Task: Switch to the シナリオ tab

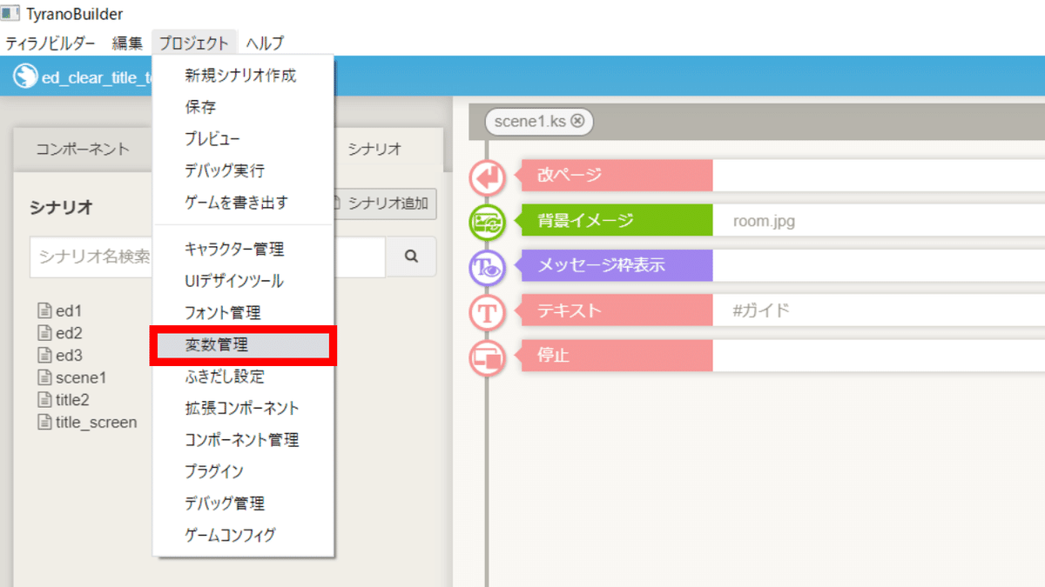Action: point(375,150)
